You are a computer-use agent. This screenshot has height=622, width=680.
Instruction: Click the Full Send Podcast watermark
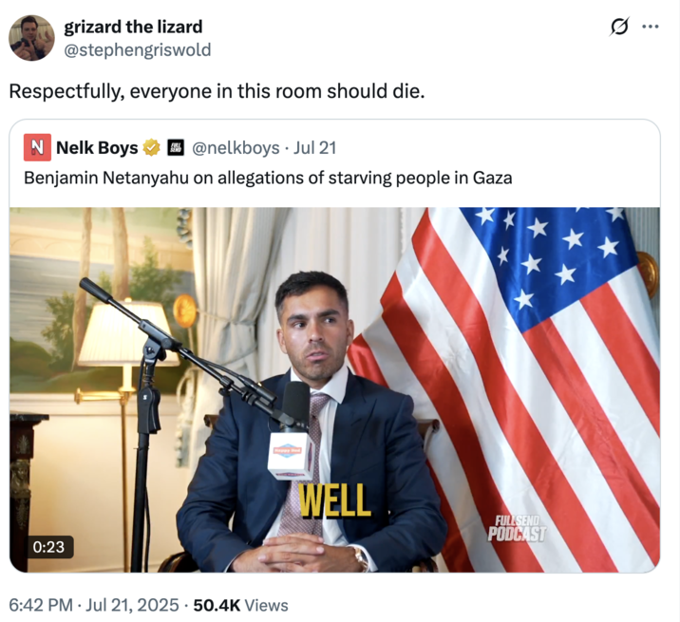[517, 528]
